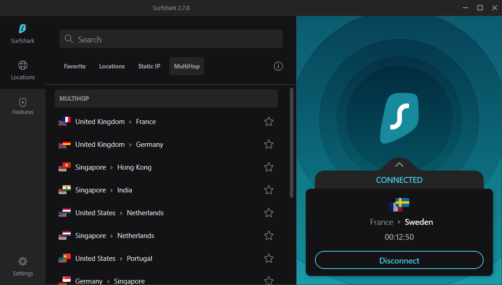
Task: Click Singapore to Hong Kong flag icon
Action: click(x=64, y=167)
